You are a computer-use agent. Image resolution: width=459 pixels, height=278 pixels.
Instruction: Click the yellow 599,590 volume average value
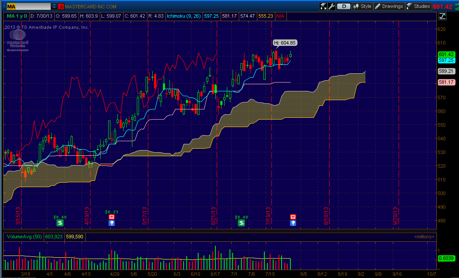tap(75, 237)
